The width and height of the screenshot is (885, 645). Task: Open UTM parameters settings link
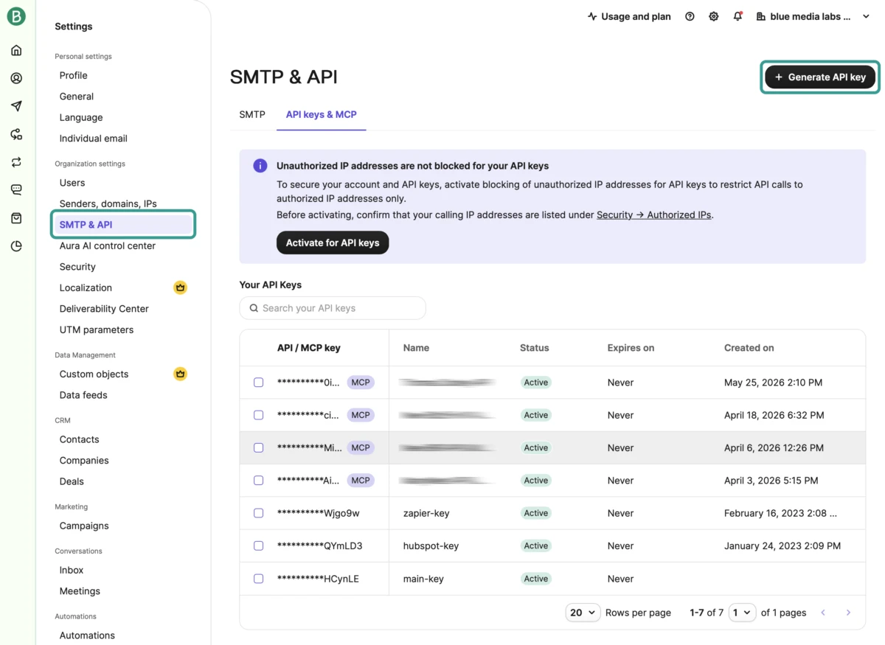pyautogui.click(x=97, y=330)
